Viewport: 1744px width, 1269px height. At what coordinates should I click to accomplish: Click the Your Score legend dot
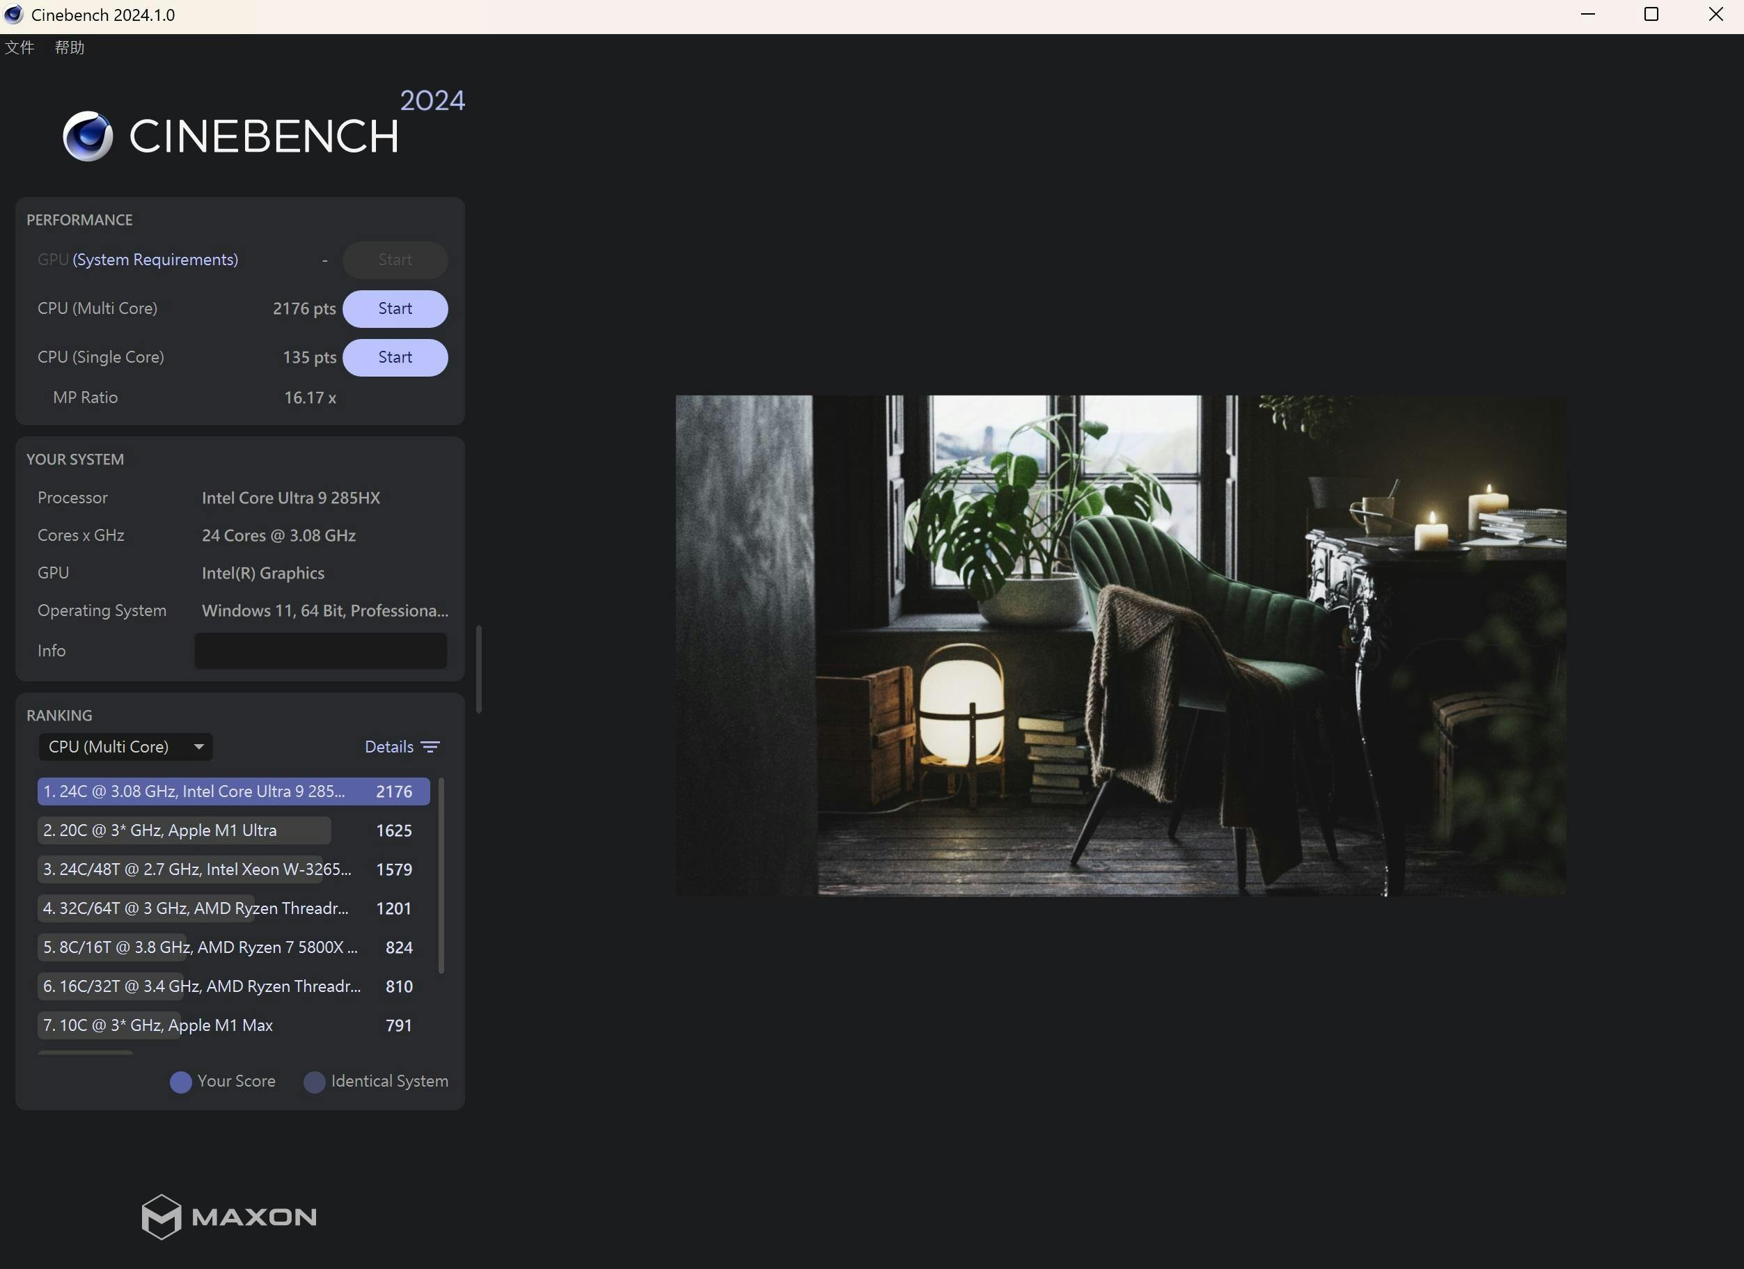pos(181,1082)
